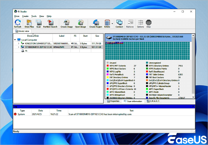The image size is (208, 145).
Task: Click the red NTFS MFT Extents swatch
Action: point(107,66)
